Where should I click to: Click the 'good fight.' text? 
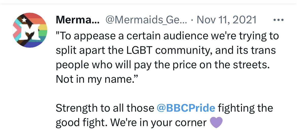80,123
